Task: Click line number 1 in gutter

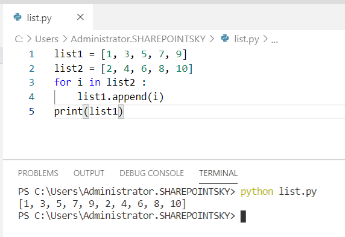Action: [x=32, y=54]
